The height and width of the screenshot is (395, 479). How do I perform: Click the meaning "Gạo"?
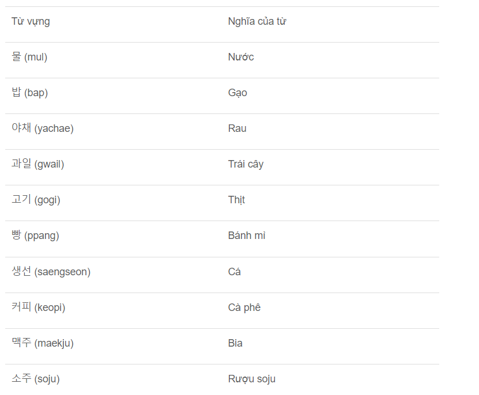point(237,93)
